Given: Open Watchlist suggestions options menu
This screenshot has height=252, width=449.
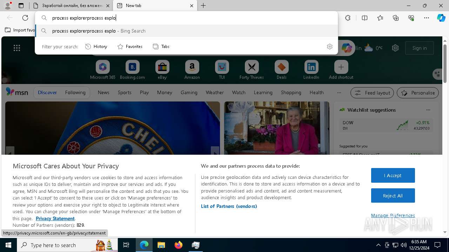Looking at the screenshot, I should (428, 110).
